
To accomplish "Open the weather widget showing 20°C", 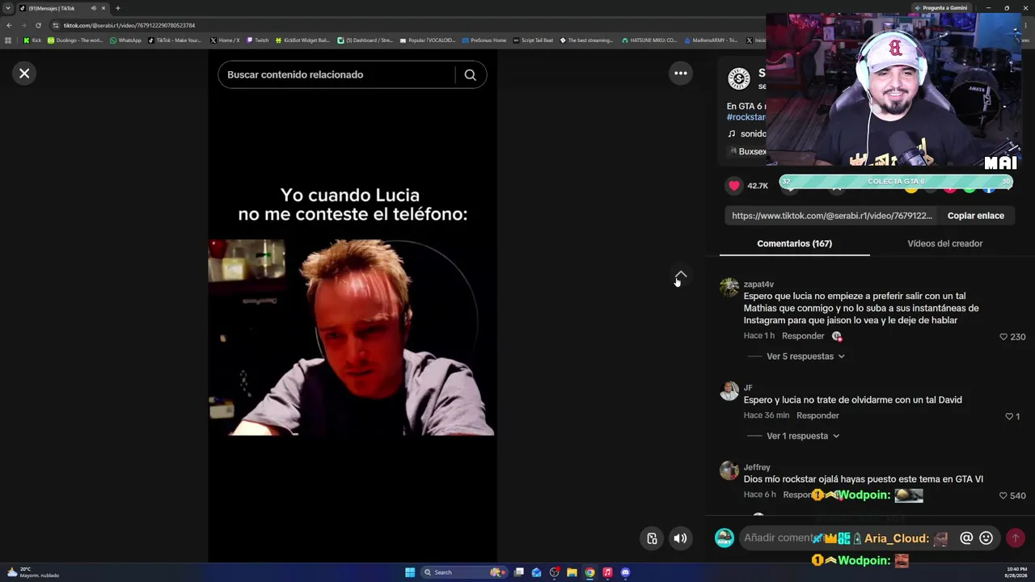I will [32, 572].
